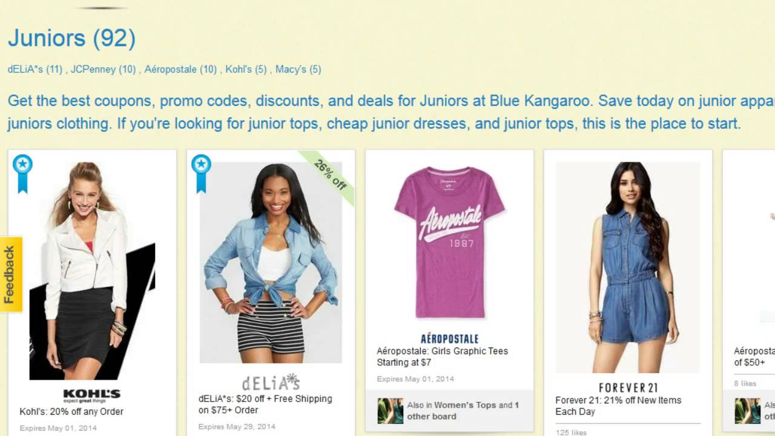Click the Aéropostale brand logo text

(x=449, y=339)
